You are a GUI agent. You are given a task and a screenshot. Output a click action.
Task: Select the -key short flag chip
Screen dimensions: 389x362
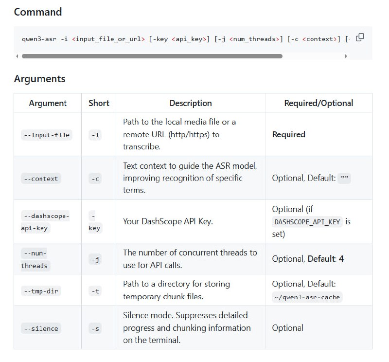tap(95, 221)
